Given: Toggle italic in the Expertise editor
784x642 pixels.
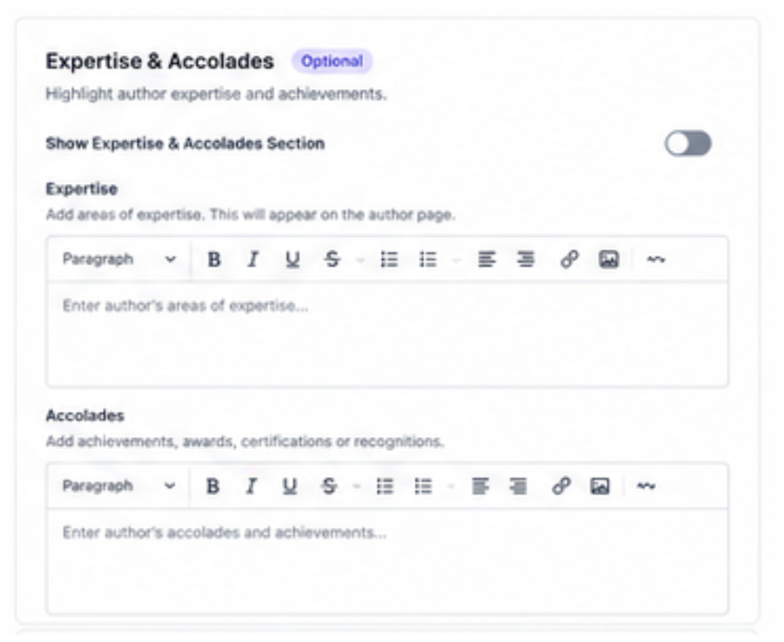Looking at the screenshot, I should [253, 259].
